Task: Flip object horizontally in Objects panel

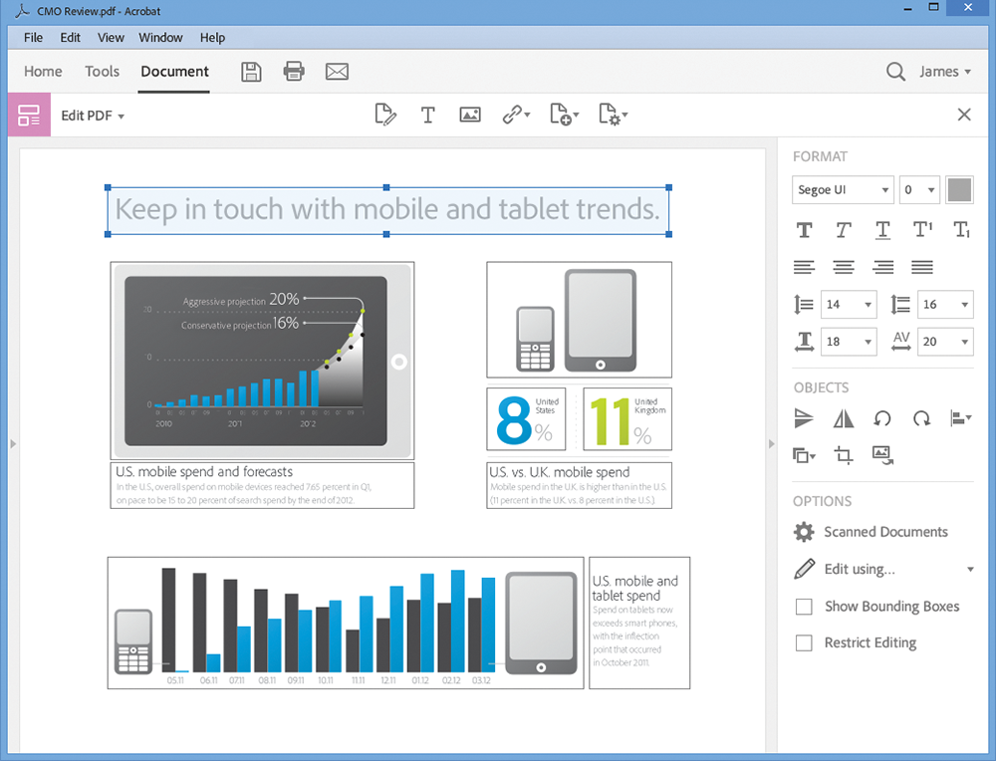Action: (x=843, y=418)
